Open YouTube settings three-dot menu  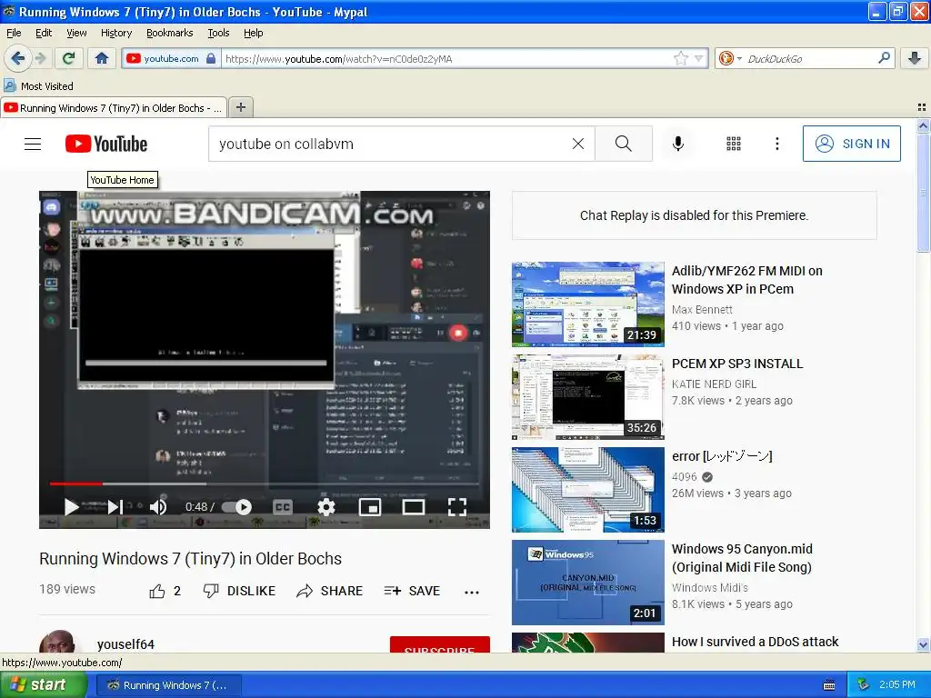[777, 144]
